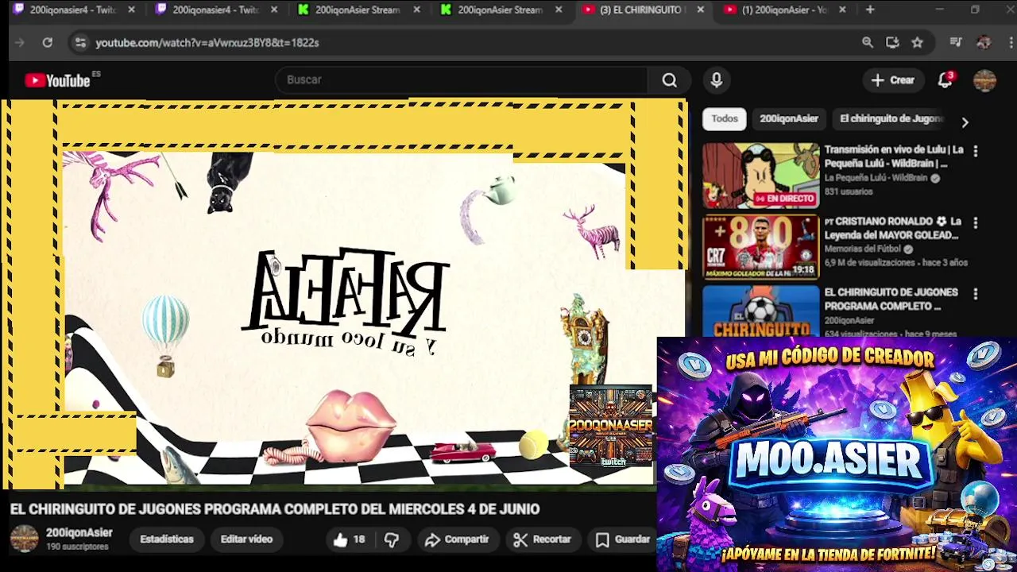This screenshot has width=1017, height=572.
Task: Open the Chrome profile avatar
Action: click(984, 43)
